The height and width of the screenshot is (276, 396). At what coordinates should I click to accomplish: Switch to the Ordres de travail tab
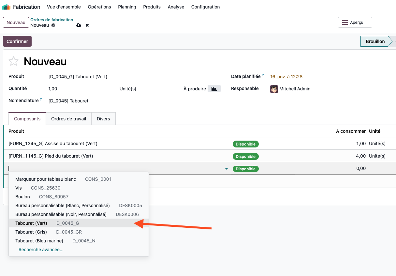pos(68,119)
